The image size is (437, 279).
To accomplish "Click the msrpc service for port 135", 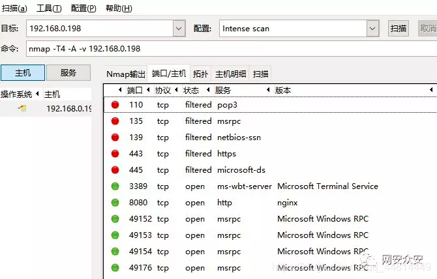I will point(229,121).
